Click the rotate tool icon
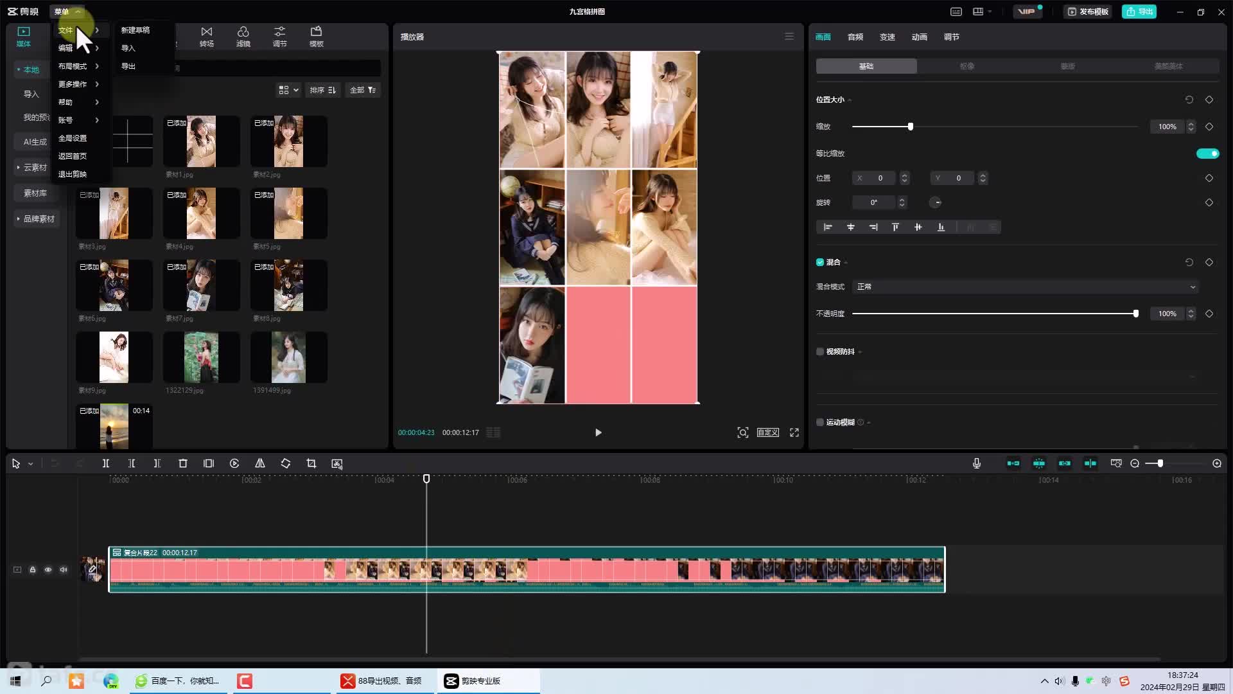Image resolution: width=1233 pixels, height=694 pixels. (286, 463)
